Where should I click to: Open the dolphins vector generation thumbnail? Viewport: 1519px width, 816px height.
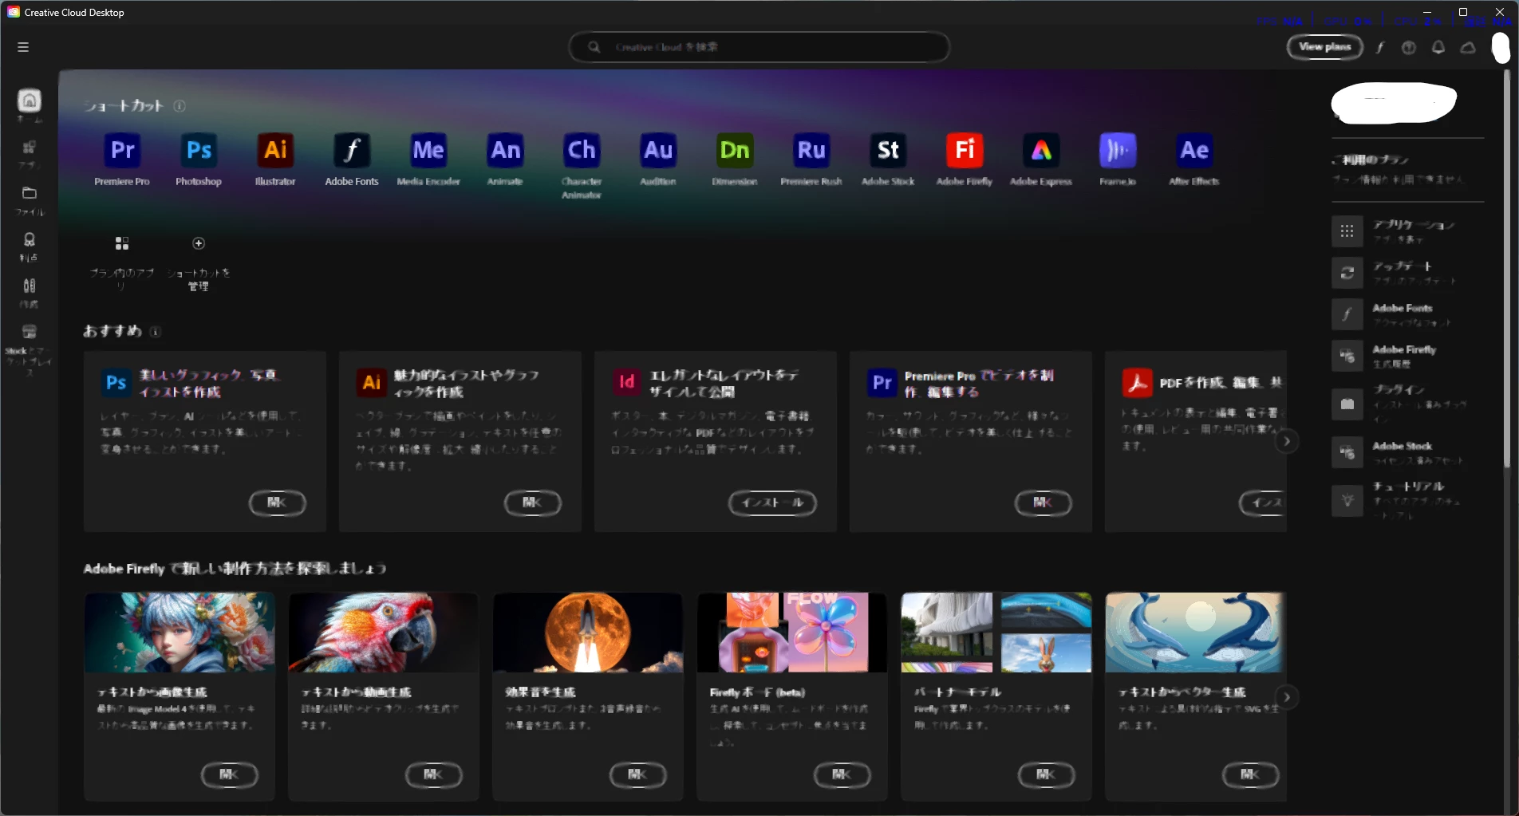point(1196,633)
